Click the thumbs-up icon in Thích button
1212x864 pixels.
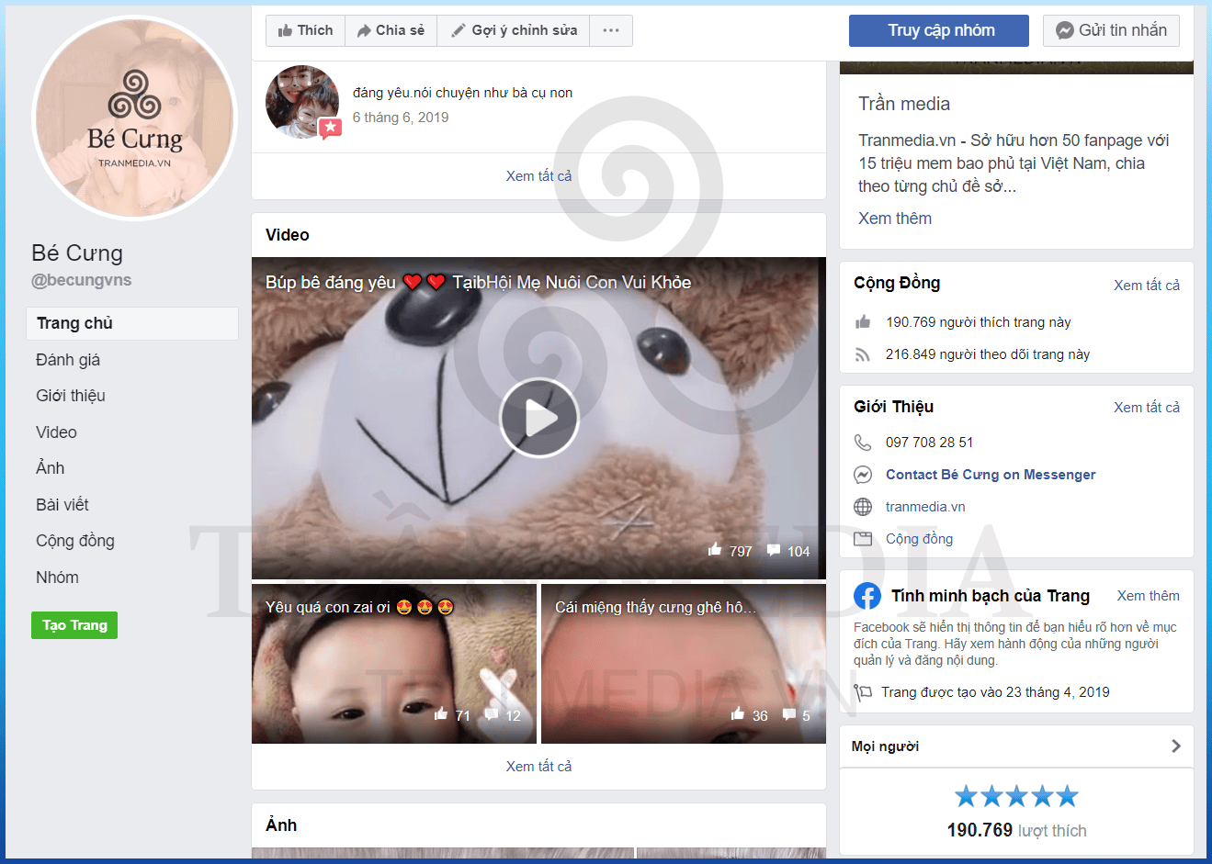[285, 30]
